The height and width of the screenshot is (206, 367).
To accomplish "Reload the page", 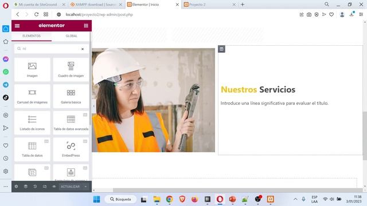I will coord(36,14).
